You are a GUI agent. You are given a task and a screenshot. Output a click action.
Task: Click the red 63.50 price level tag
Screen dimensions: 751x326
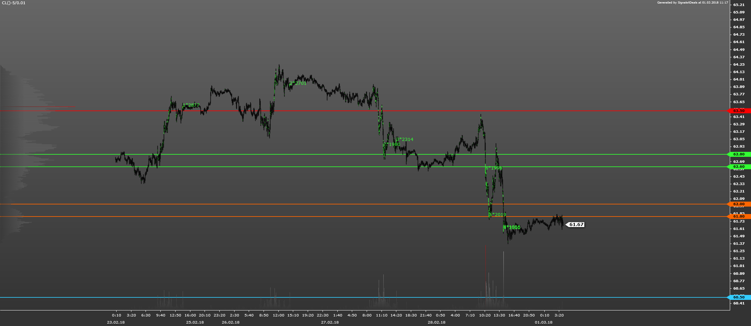[x=739, y=111]
